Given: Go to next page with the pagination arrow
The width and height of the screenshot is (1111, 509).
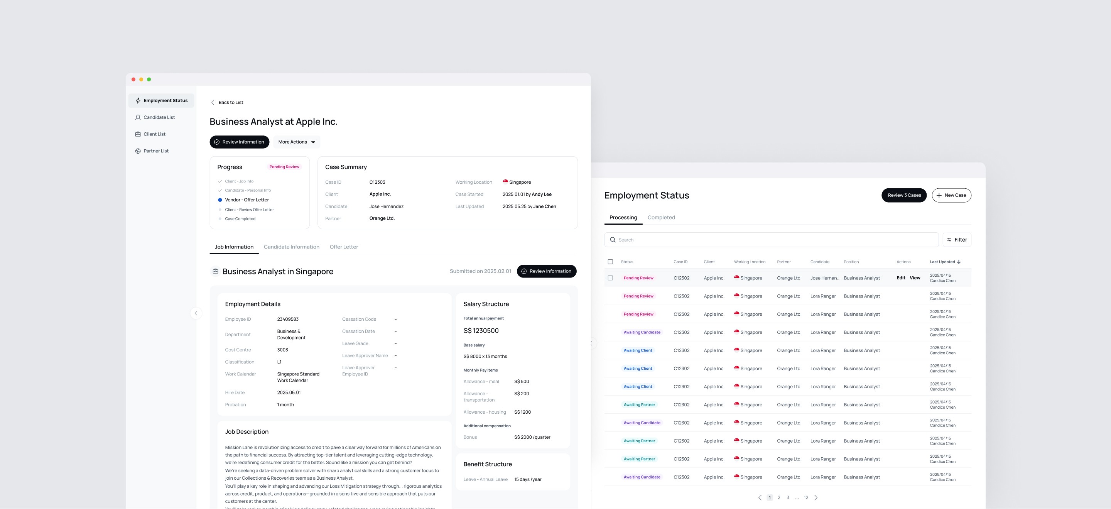Looking at the screenshot, I should [816, 497].
